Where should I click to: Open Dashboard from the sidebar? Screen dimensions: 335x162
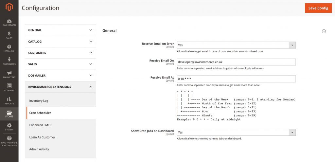9,22
